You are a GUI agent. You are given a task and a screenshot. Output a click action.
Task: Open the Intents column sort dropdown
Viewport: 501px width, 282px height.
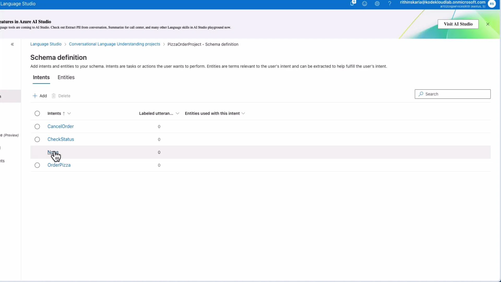(69, 113)
